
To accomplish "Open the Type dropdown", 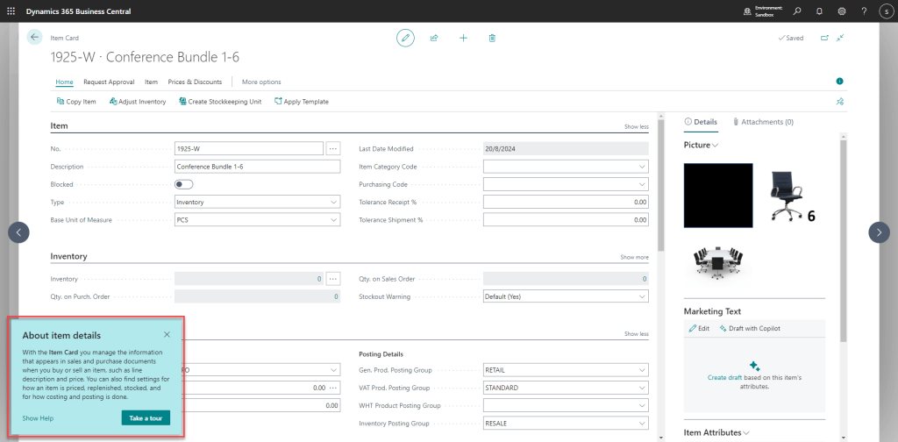I will (x=257, y=202).
